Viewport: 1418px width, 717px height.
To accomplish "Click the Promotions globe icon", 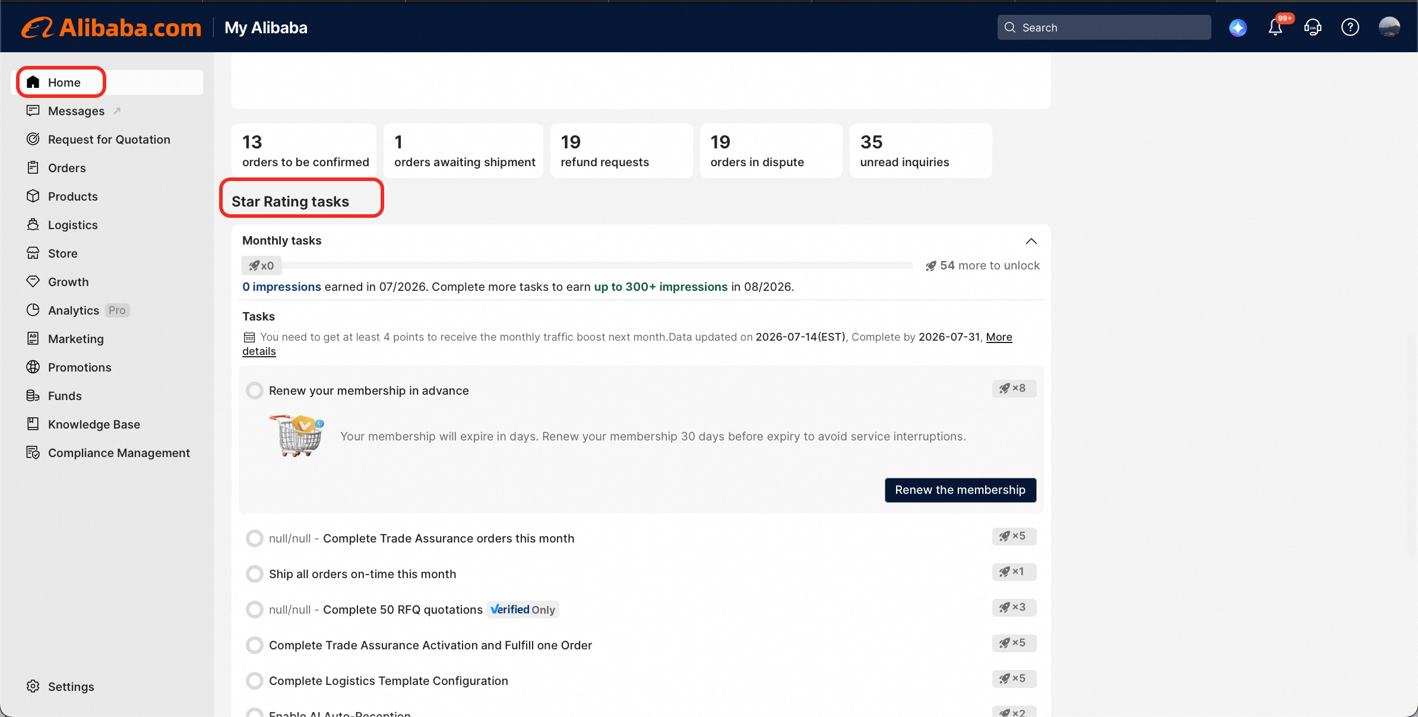I will click(x=33, y=367).
